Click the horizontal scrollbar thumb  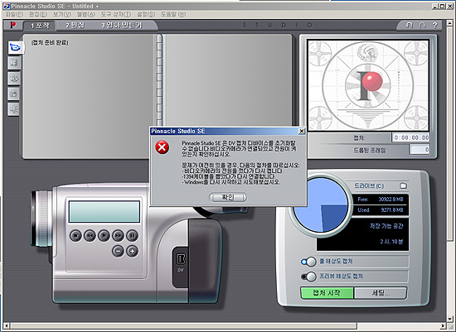183,325
